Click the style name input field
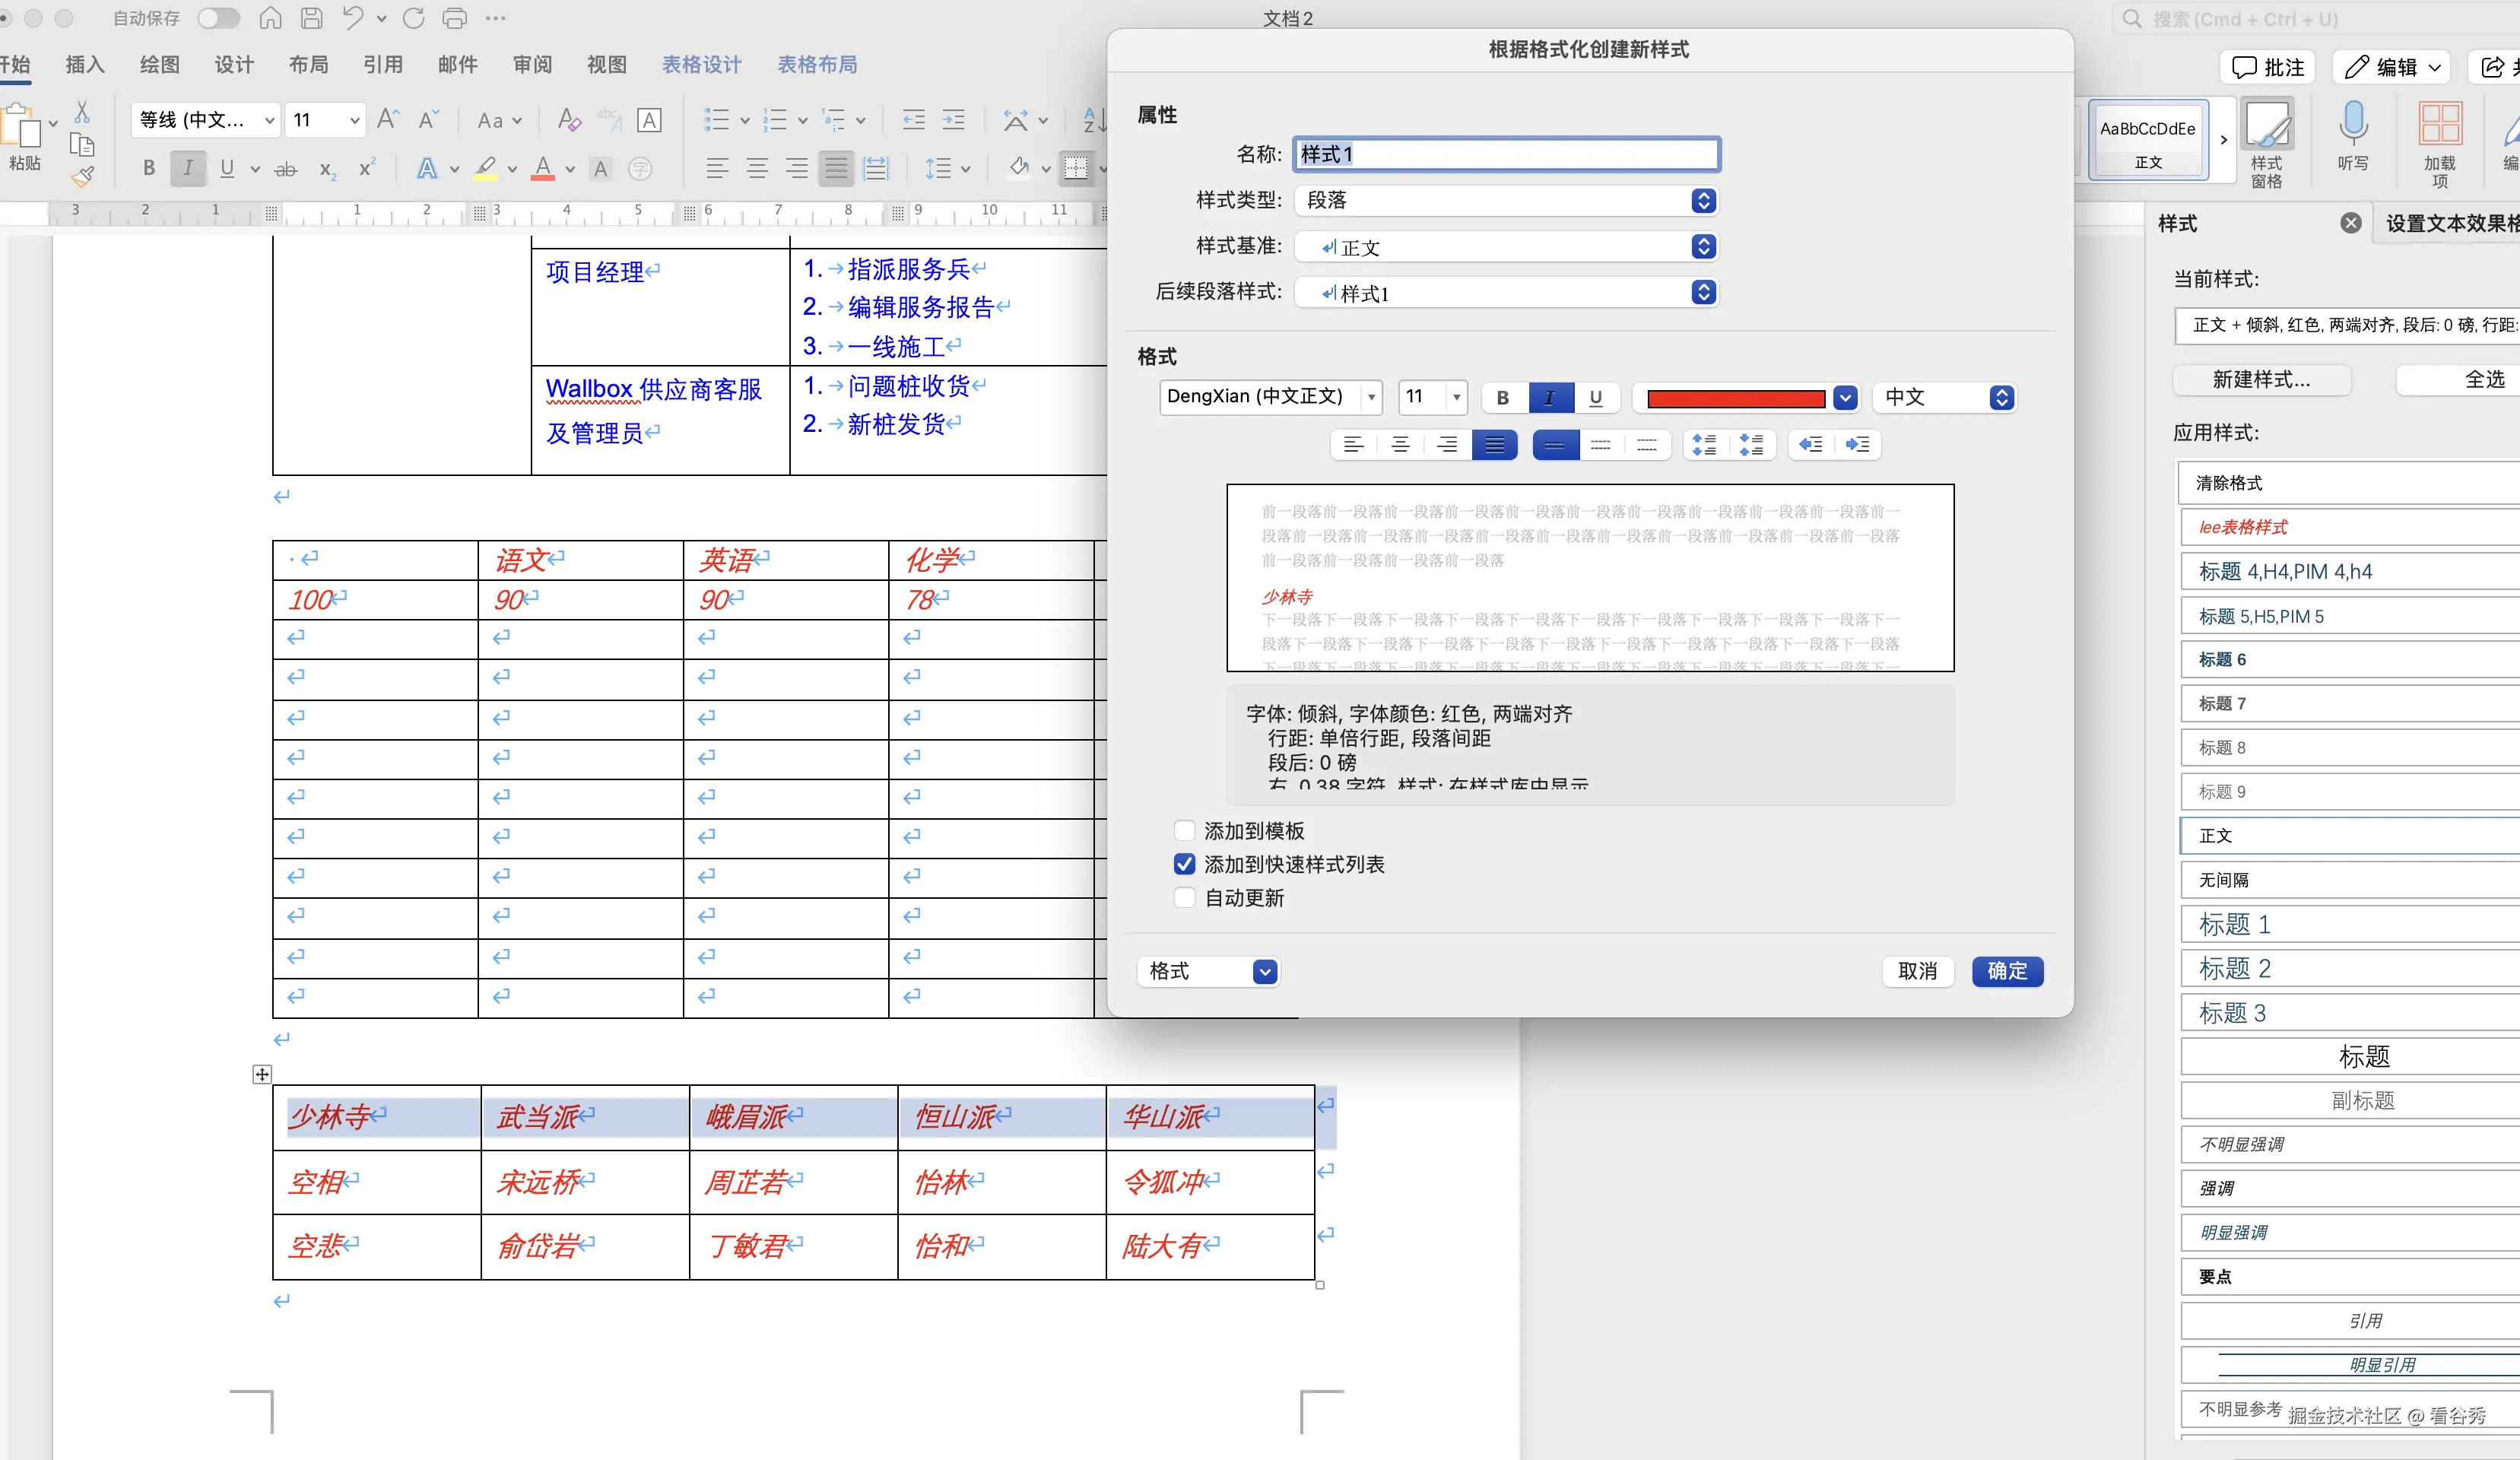This screenshot has height=1460, width=2520. 1506,154
